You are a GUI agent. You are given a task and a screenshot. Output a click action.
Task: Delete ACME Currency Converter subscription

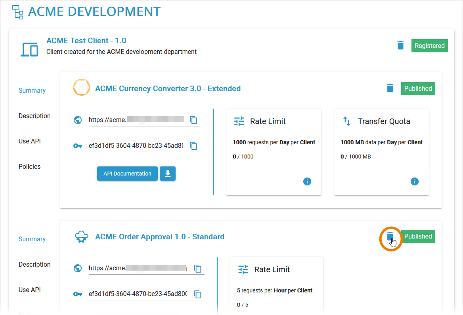(x=390, y=88)
